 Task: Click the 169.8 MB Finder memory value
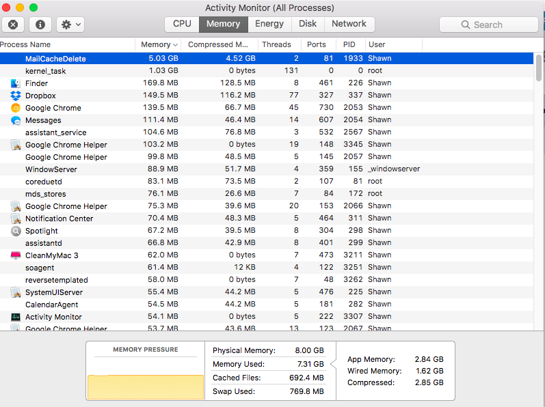tap(160, 83)
